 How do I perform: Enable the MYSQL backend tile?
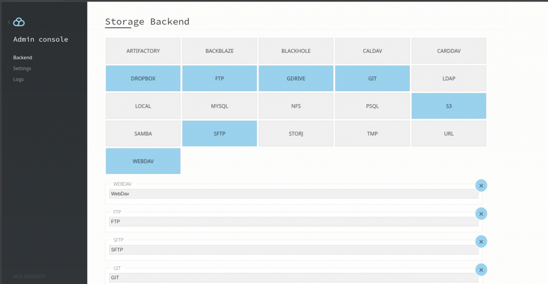coord(219,106)
